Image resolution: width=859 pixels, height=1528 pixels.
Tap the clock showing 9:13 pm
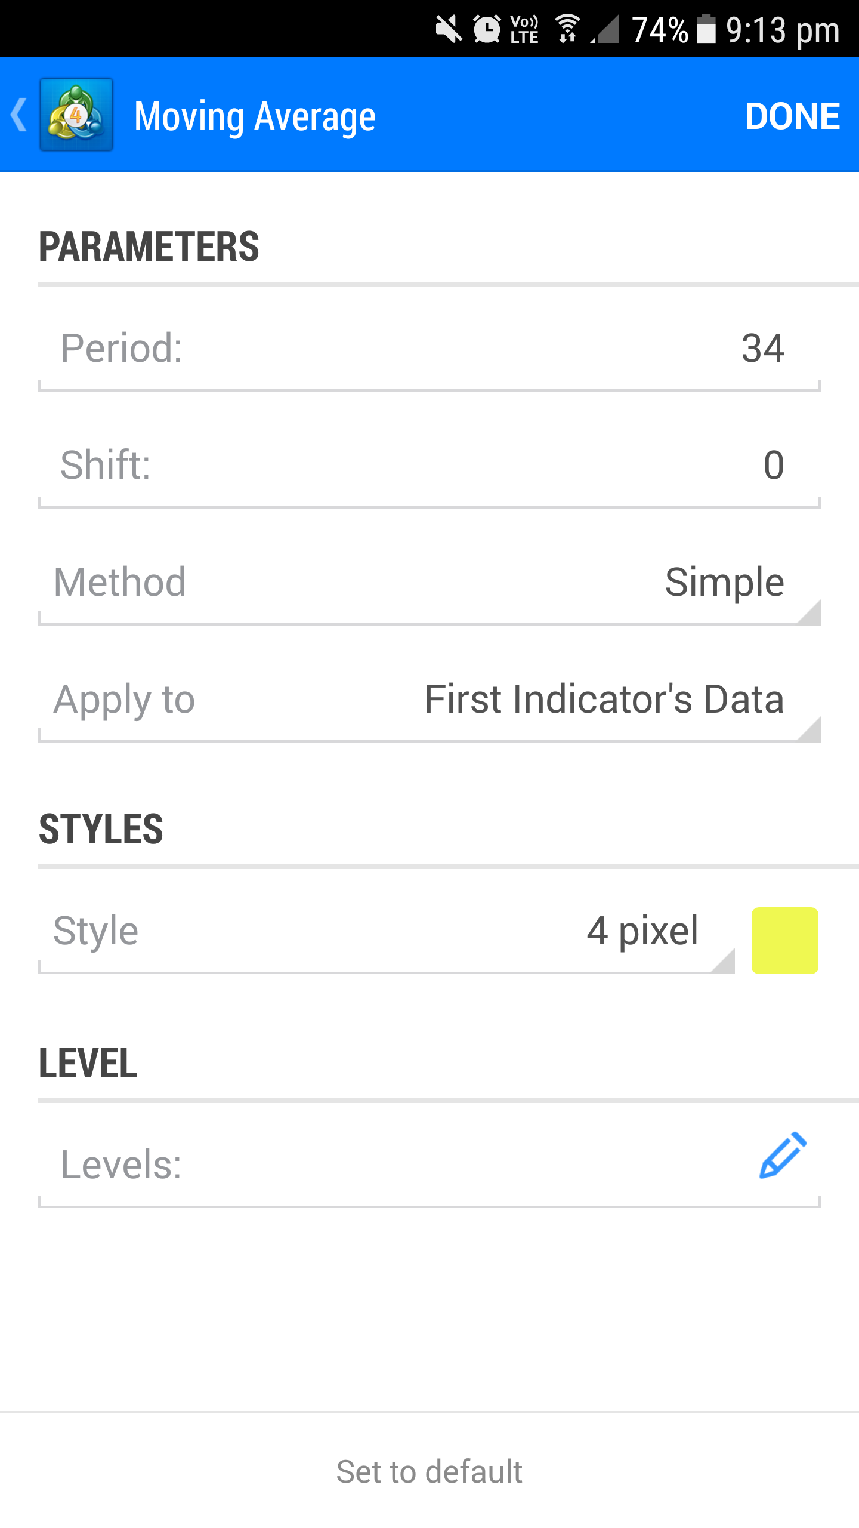click(x=783, y=30)
